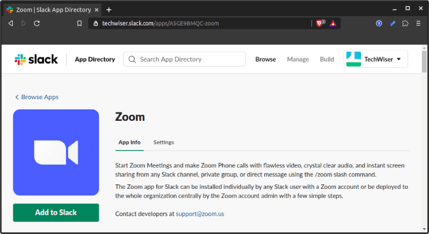This screenshot has width=429, height=234.
Task: Focus the Search App Directory field
Action: tap(184, 59)
